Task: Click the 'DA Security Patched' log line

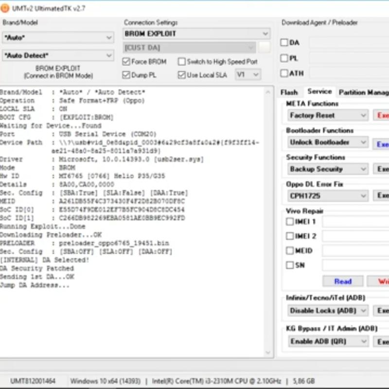Action: (x=37, y=268)
